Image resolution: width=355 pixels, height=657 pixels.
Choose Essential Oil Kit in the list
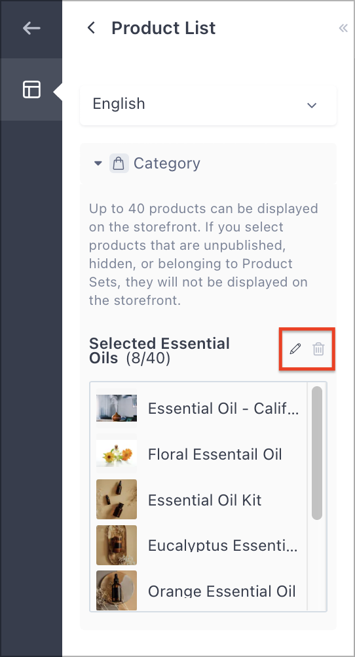pyautogui.click(x=198, y=500)
